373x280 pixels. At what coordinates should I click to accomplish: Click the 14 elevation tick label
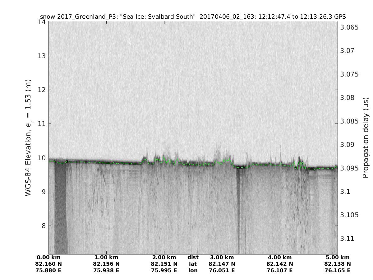click(x=42, y=22)
